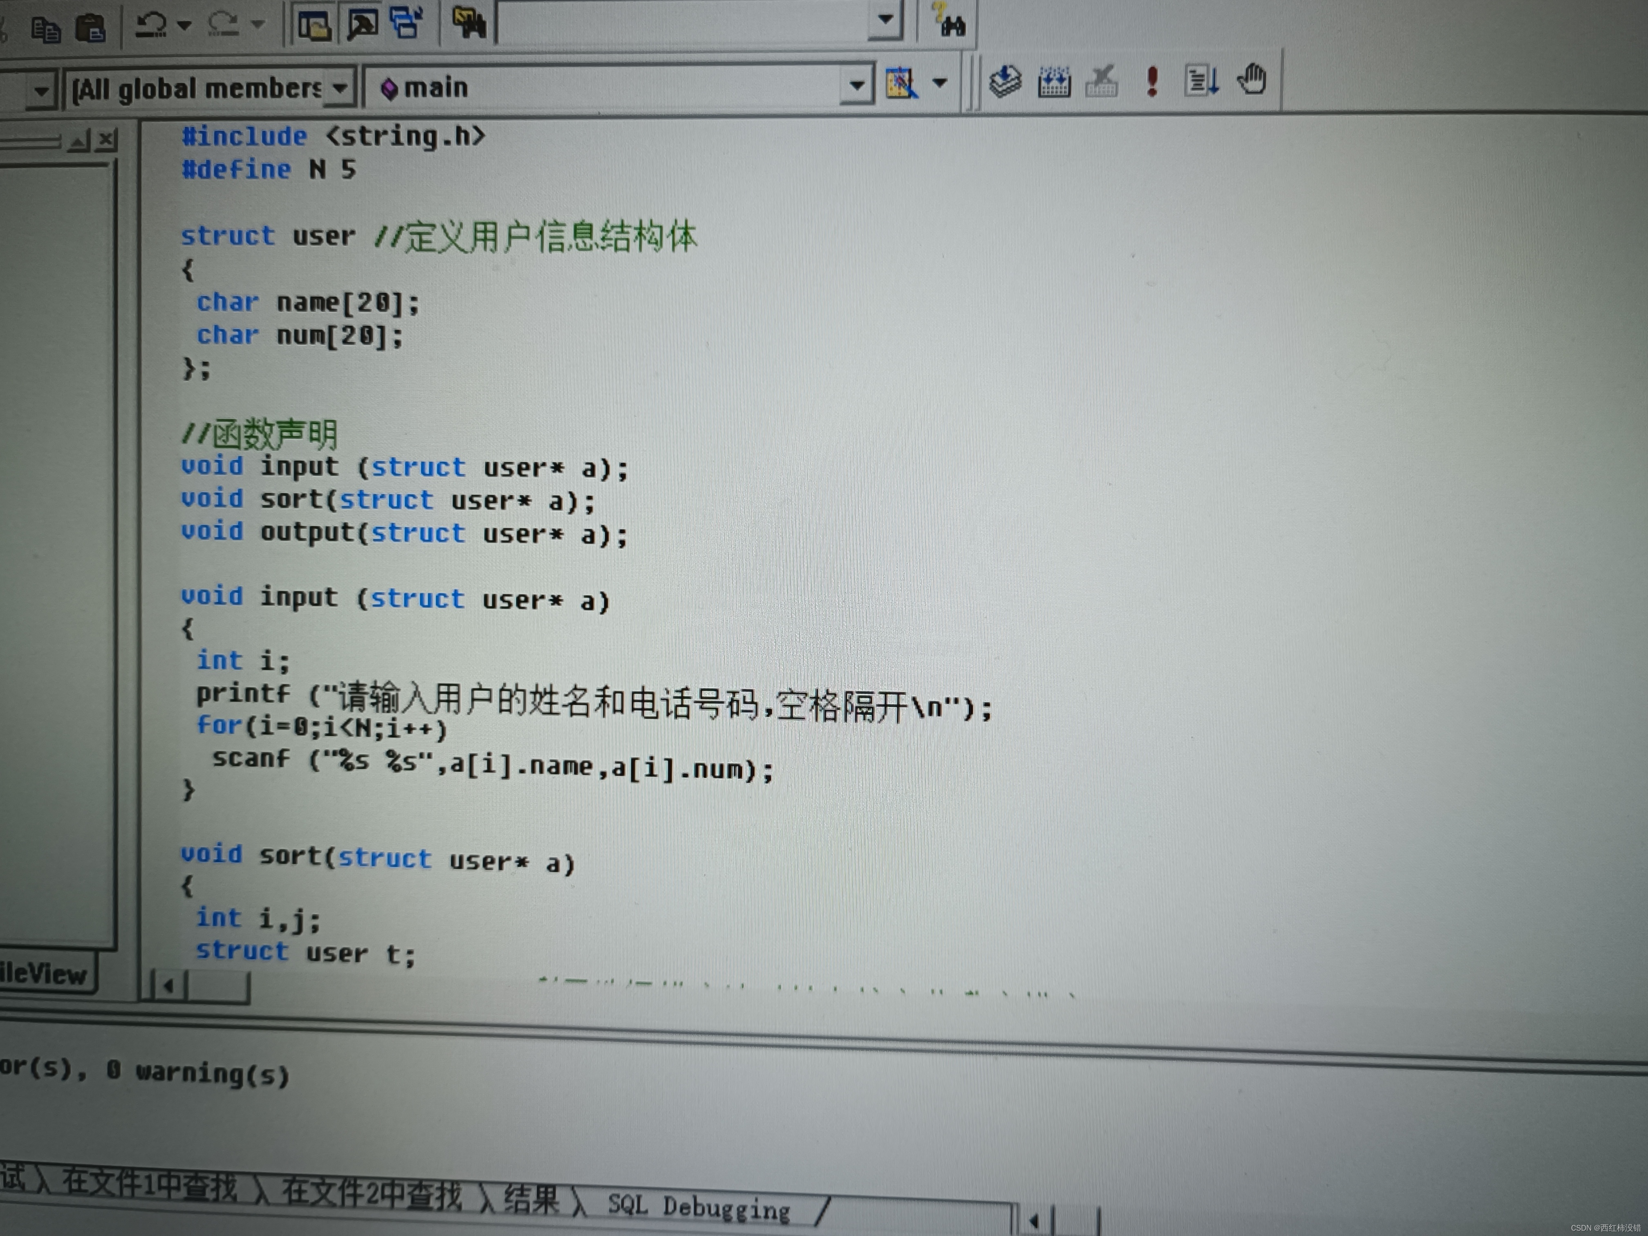
Task: Open the 在文件2中查找 output tab
Action: coord(371,1193)
